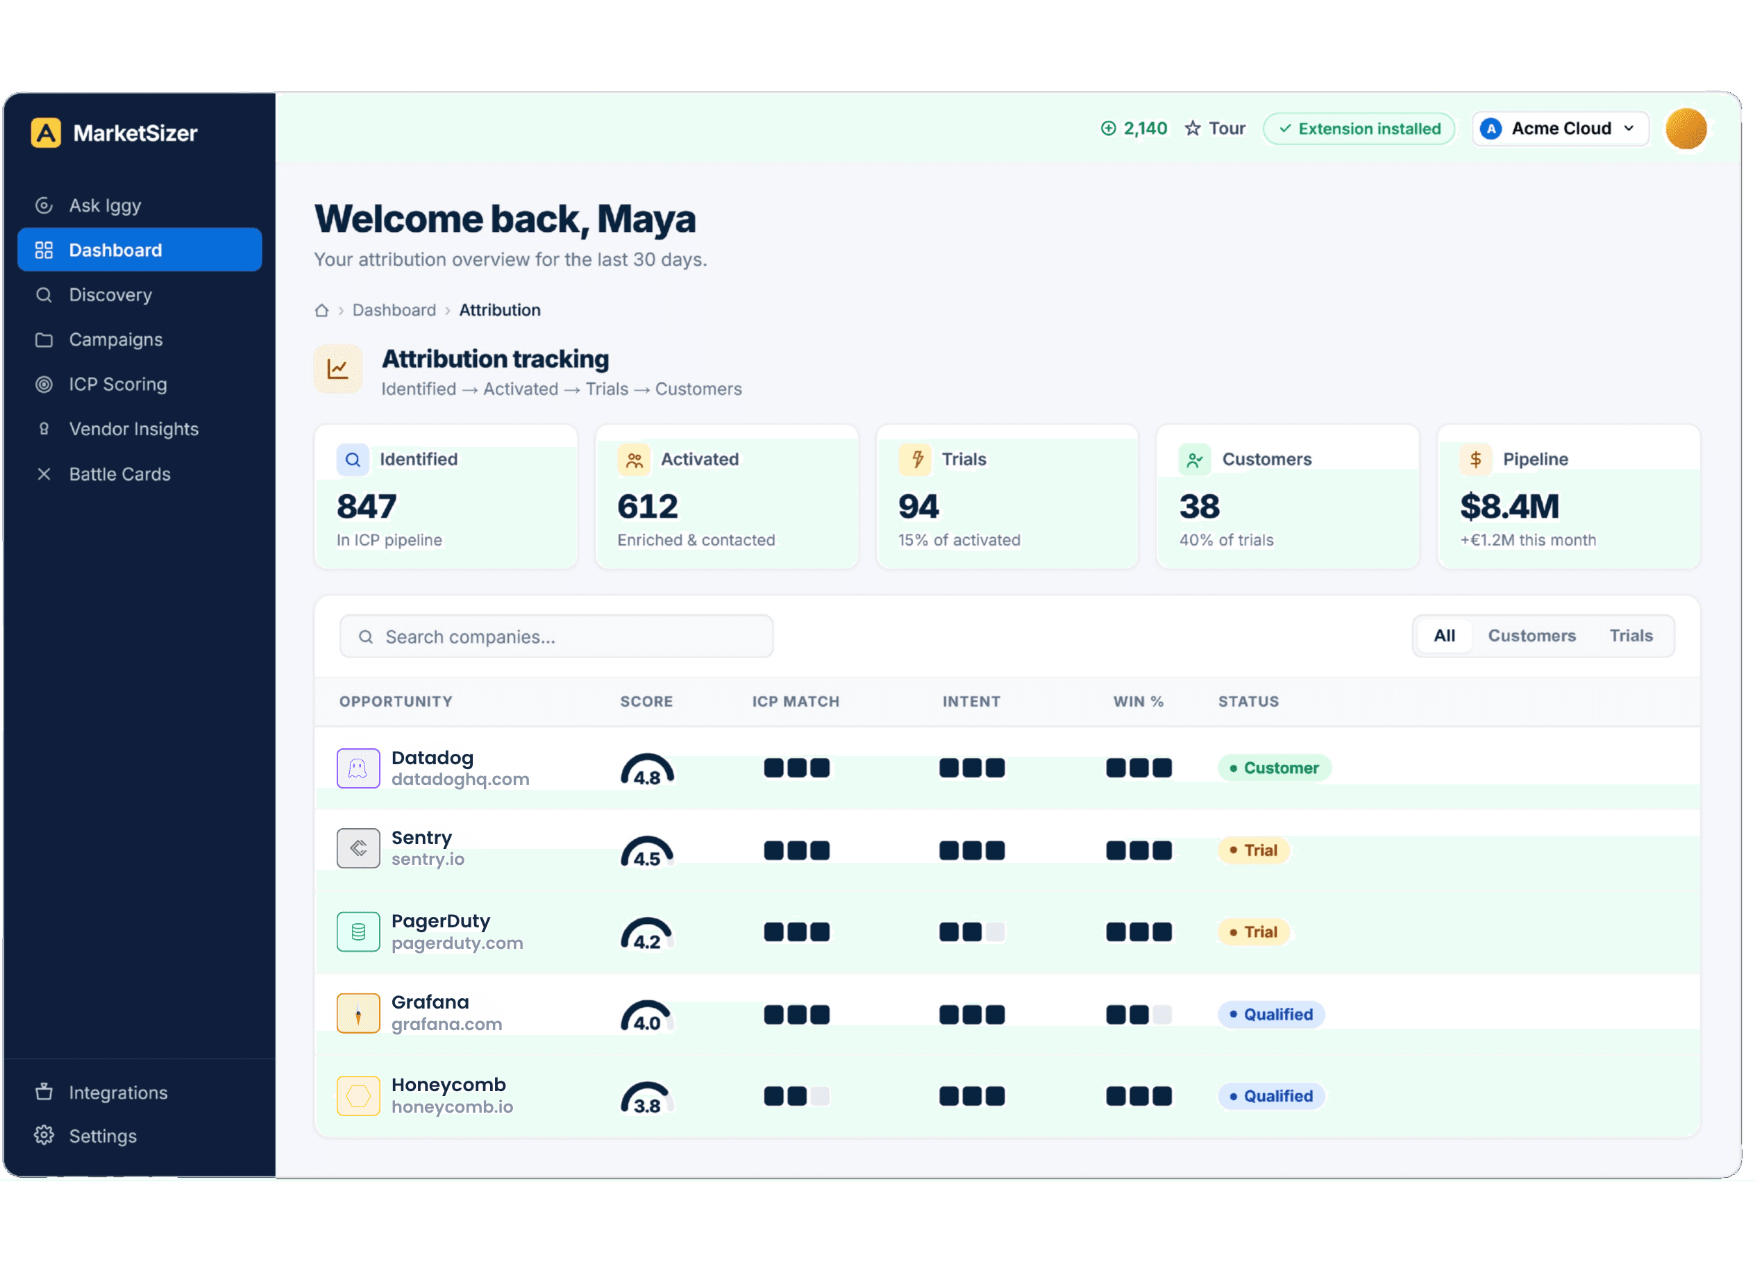Click the MarketSizer logo icon
The height and width of the screenshot is (1264, 1755).
[47, 133]
